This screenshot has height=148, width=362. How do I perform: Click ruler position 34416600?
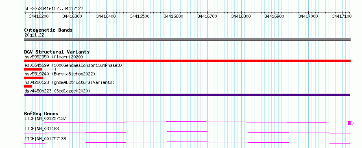pos(174,16)
